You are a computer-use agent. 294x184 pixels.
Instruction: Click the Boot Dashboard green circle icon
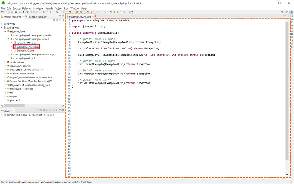coord(24,12)
